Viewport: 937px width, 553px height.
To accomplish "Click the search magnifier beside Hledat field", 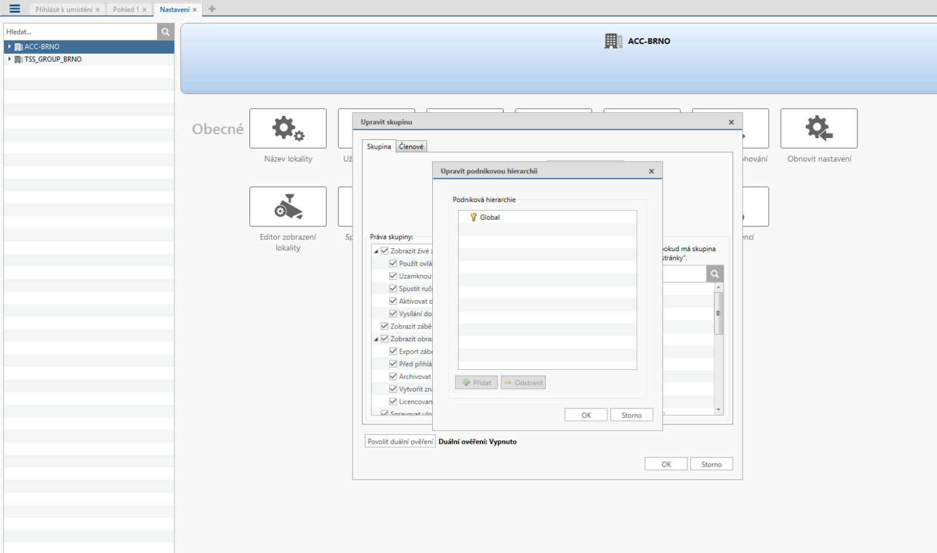I will click(x=166, y=32).
